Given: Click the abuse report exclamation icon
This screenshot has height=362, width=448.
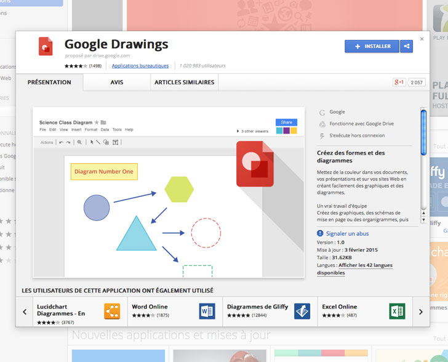Looking at the screenshot, I should coord(320,233).
